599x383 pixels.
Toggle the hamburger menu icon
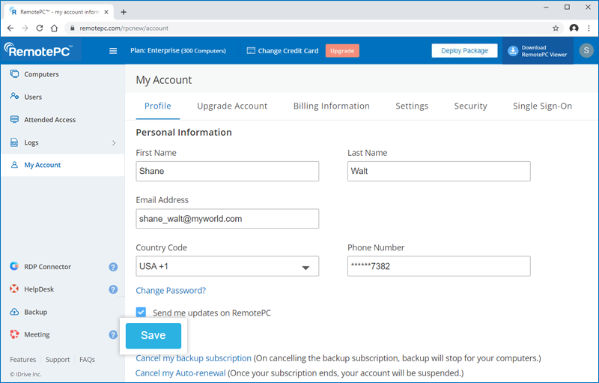point(113,51)
